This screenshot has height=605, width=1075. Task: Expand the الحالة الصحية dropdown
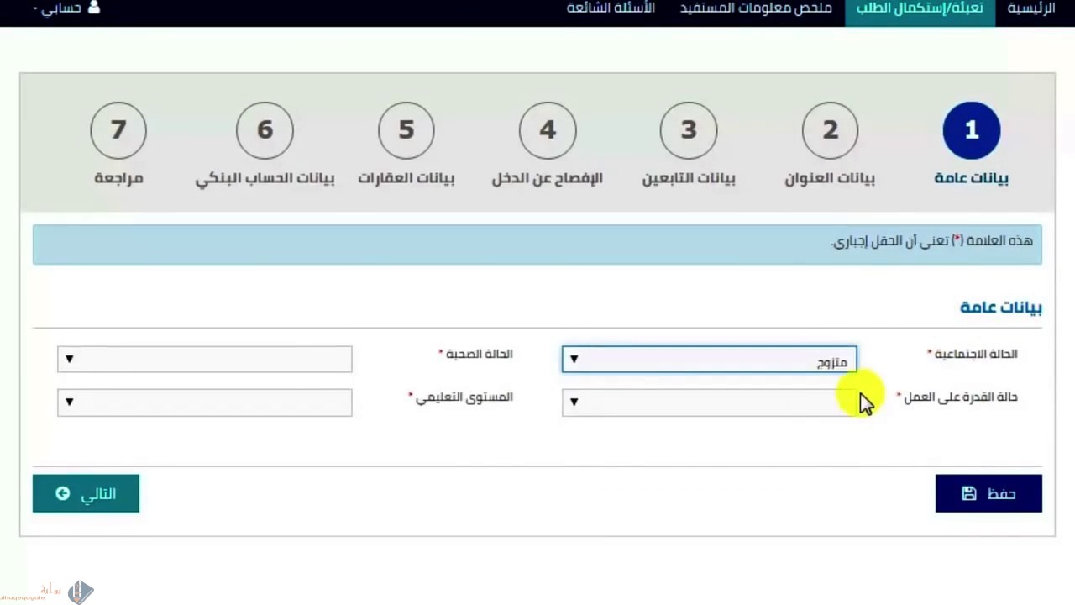tap(204, 360)
